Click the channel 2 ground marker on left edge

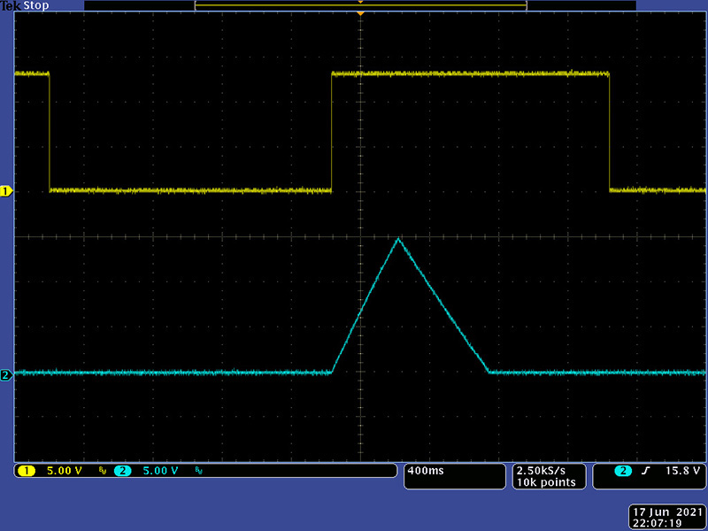pos(6,375)
